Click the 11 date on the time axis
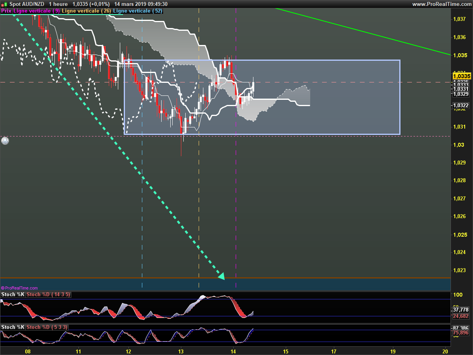Screen dimensions: 473x355 pos(78,351)
